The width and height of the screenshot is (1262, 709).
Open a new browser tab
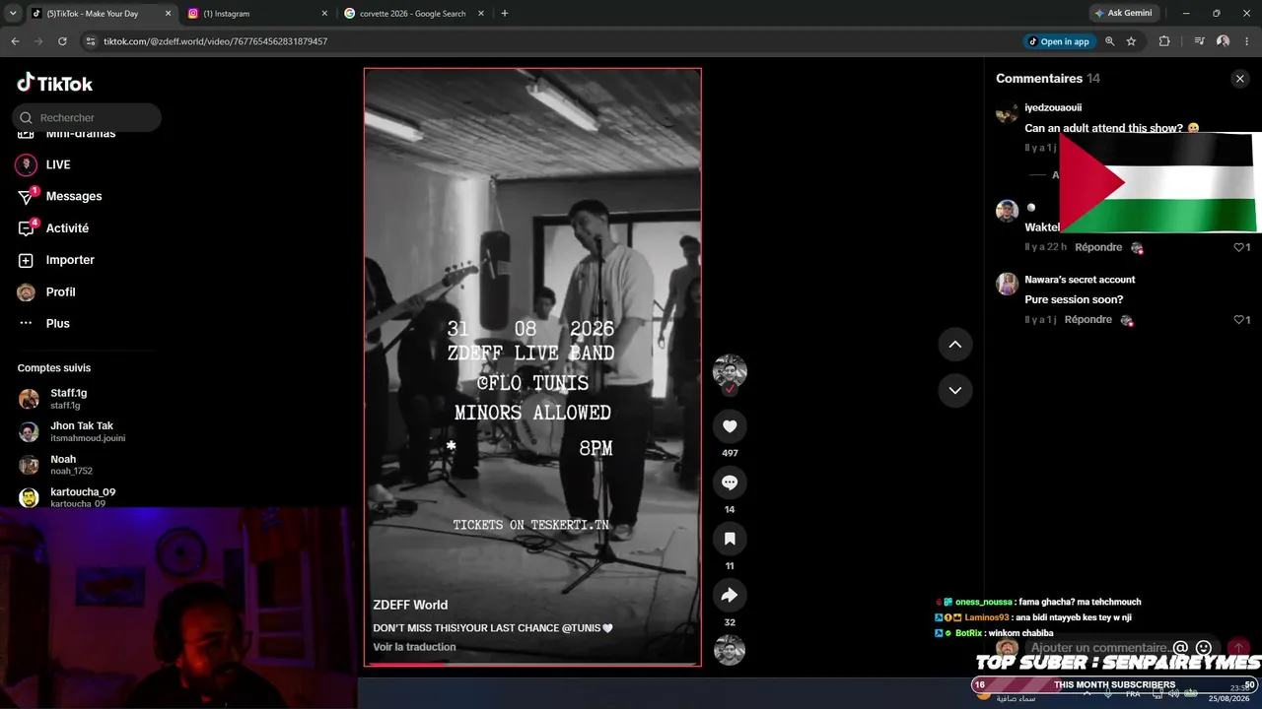point(505,14)
